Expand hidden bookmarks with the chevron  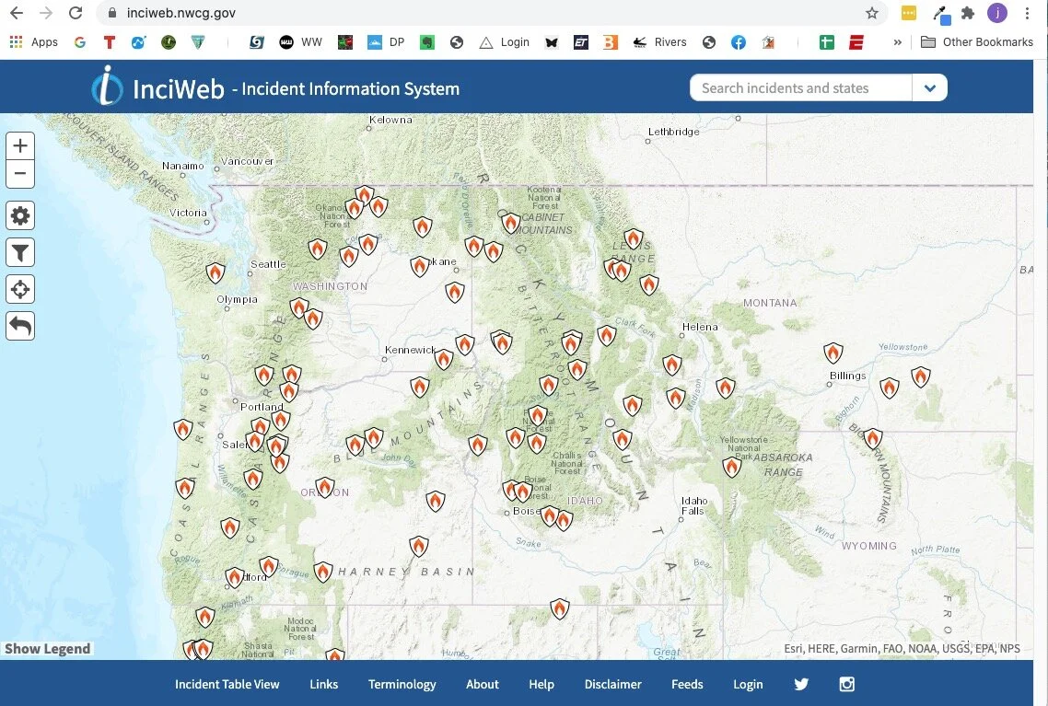pyautogui.click(x=896, y=41)
